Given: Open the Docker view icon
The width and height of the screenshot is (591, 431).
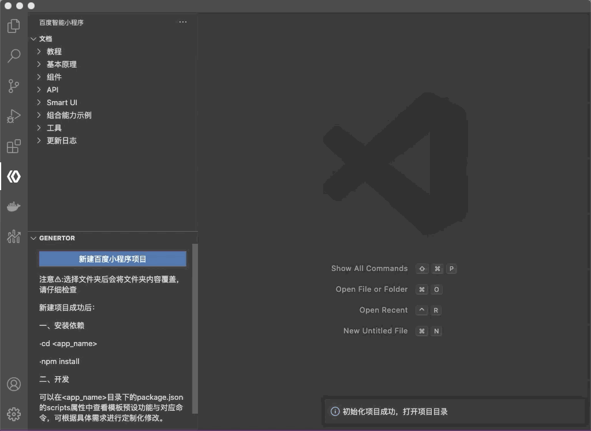Looking at the screenshot, I should pos(14,206).
